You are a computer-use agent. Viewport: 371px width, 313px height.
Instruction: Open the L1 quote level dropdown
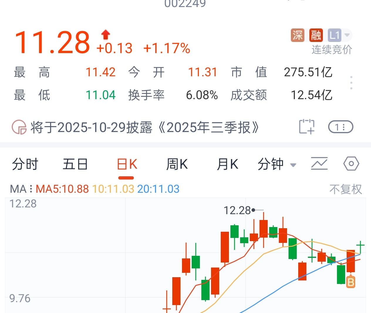(339, 35)
